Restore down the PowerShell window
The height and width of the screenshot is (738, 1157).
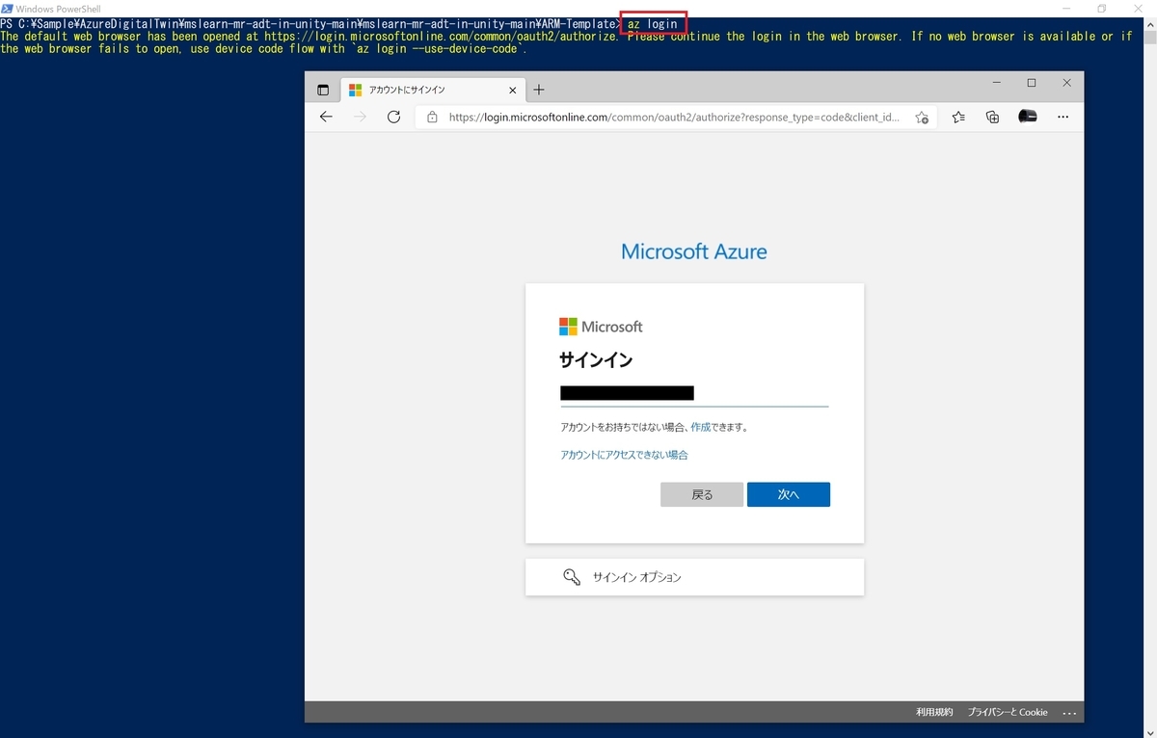pos(1102,9)
